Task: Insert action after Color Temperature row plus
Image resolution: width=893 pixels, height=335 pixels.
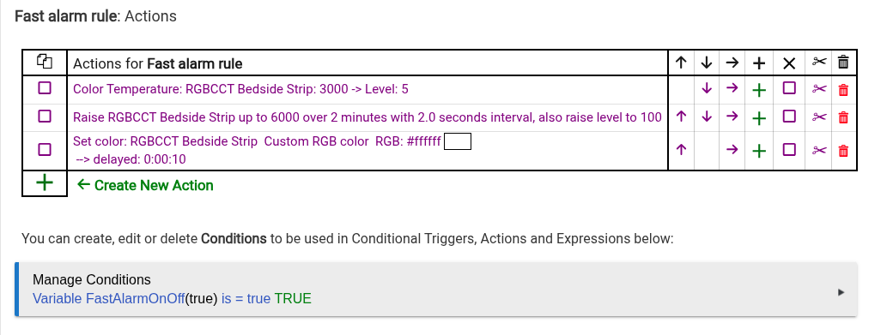Action: coord(758,90)
